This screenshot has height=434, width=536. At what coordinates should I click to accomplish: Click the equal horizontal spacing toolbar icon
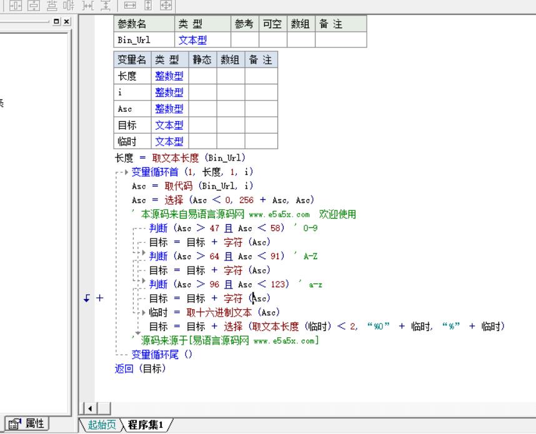[x=88, y=5]
